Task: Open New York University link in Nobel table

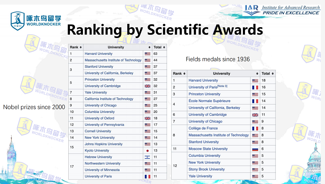Action: [100, 138]
